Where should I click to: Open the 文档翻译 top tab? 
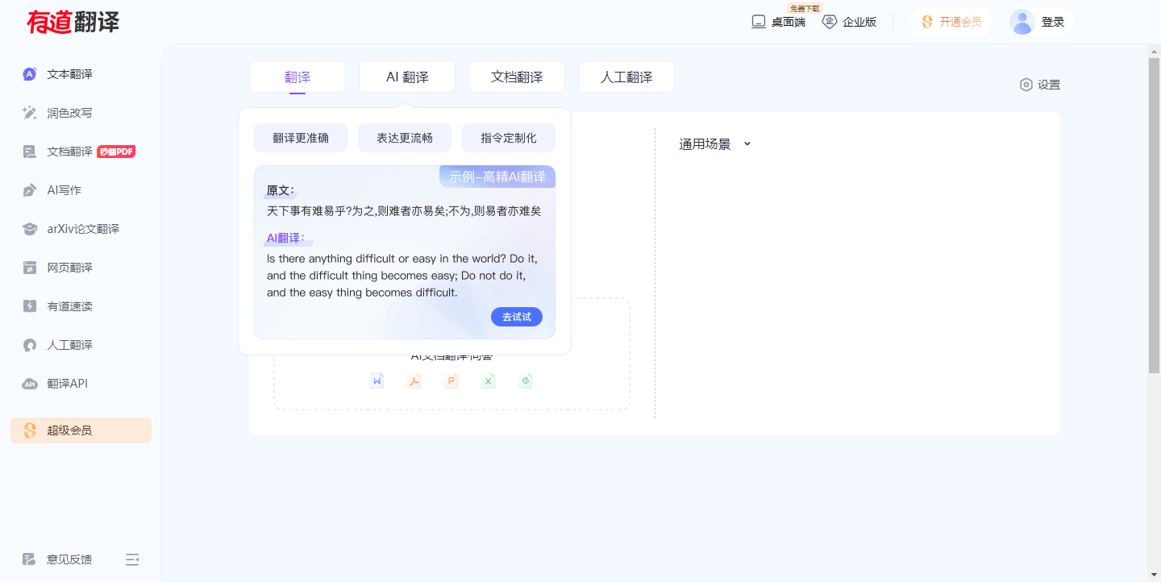(x=517, y=77)
